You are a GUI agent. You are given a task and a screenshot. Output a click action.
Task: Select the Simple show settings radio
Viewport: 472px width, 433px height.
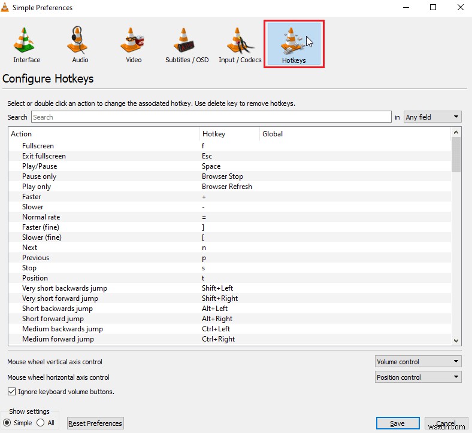7,423
